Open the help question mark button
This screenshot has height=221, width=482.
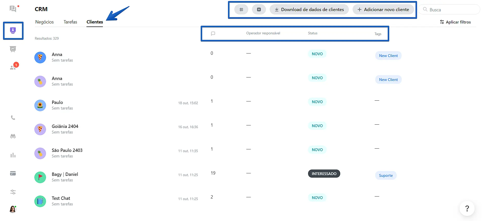point(467,208)
